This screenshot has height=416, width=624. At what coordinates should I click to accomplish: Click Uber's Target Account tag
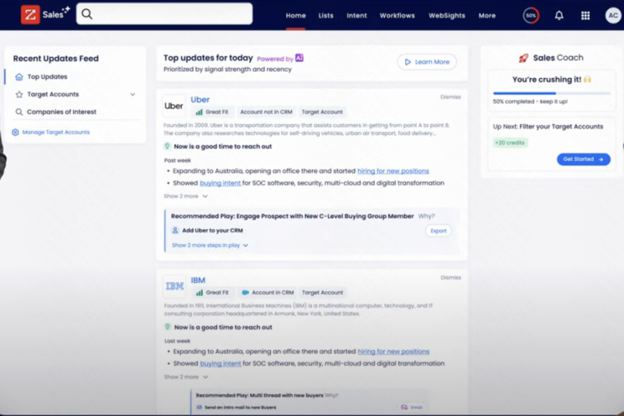pyautogui.click(x=322, y=112)
